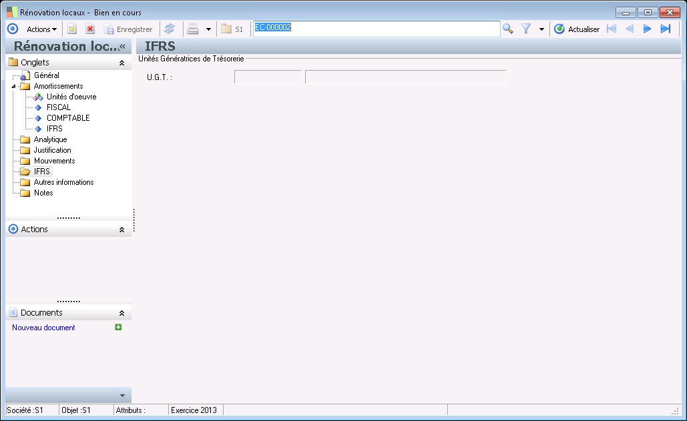Select the FISCAL depreciation item
This screenshot has width=687, height=421.
coord(59,107)
